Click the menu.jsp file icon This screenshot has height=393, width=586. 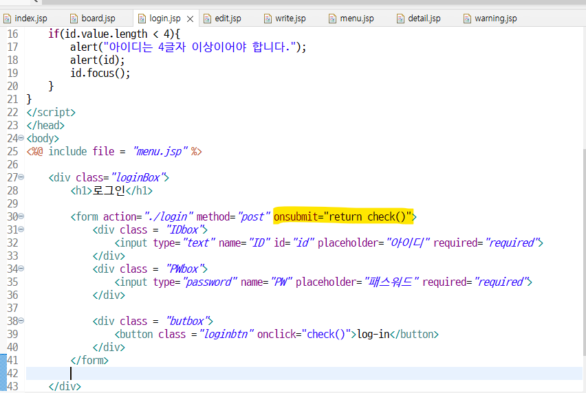point(333,19)
